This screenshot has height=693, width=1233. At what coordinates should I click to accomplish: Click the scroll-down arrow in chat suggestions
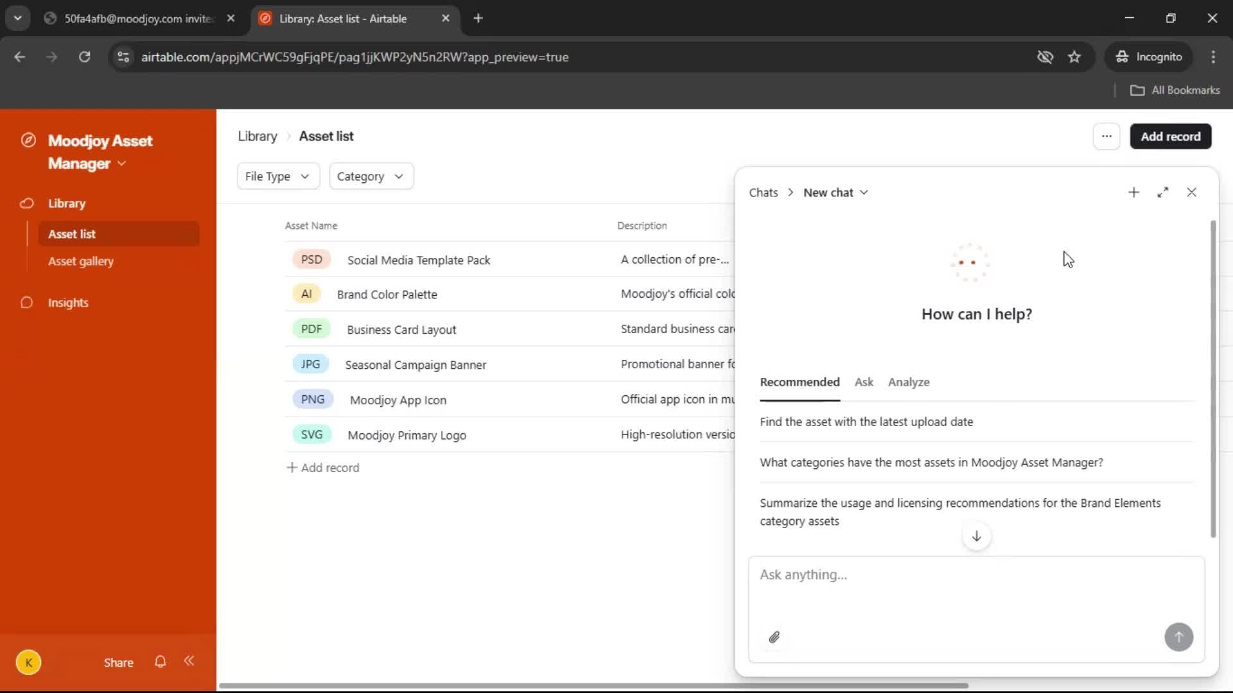pos(976,536)
